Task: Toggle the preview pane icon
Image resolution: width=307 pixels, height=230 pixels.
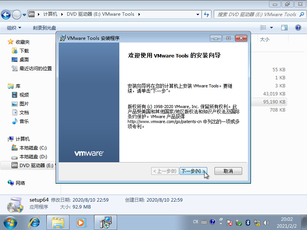Action: [x=284, y=28]
